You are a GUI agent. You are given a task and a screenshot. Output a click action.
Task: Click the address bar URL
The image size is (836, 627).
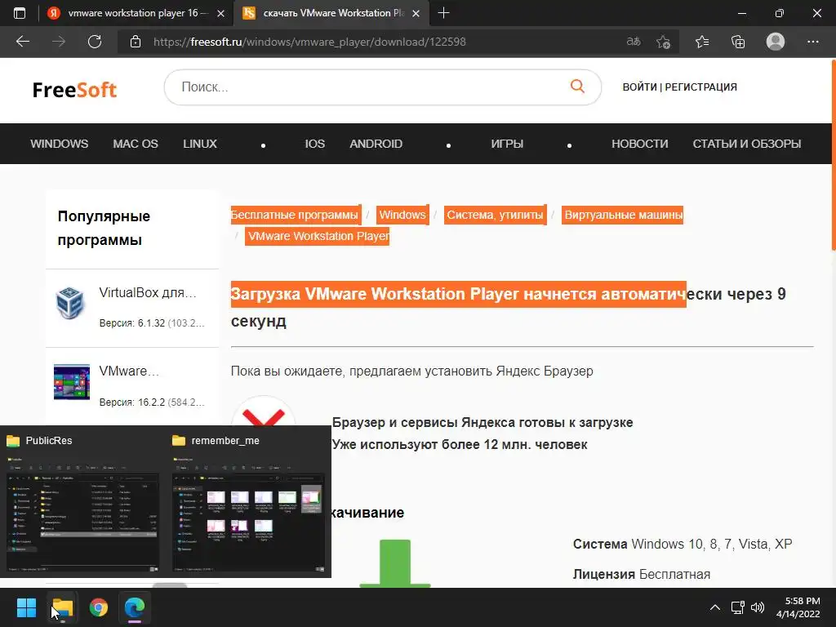[309, 42]
